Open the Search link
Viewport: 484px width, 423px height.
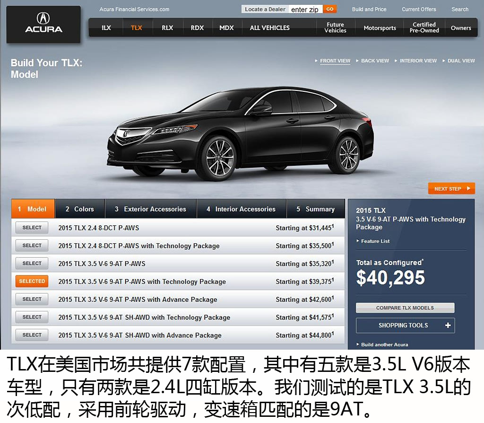coord(460,9)
